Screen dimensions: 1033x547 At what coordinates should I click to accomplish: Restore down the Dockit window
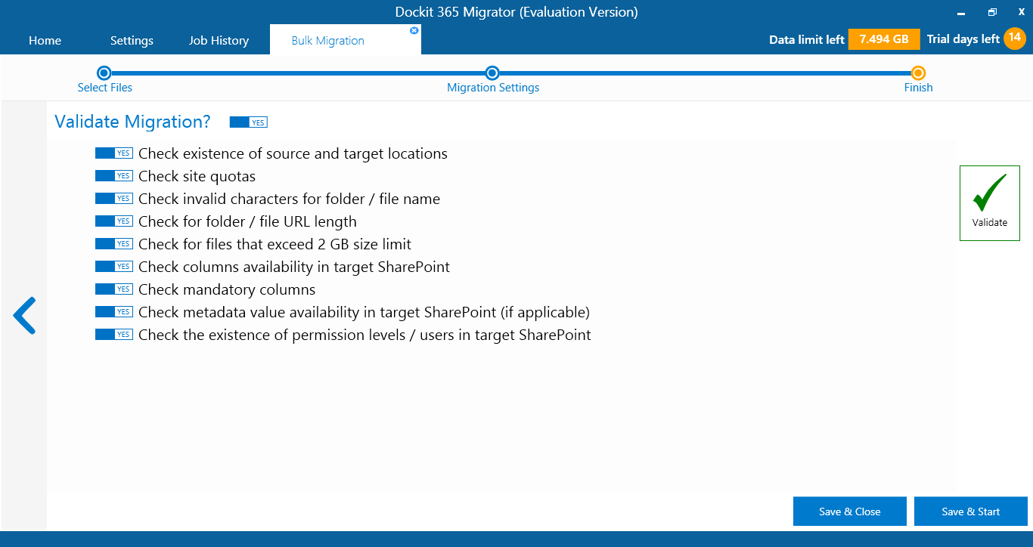pyautogui.click(x=991, y=12)
